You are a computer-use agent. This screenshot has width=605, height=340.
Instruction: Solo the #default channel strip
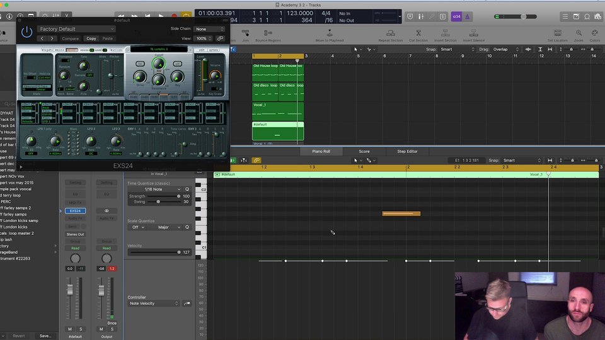pos(81,329)
